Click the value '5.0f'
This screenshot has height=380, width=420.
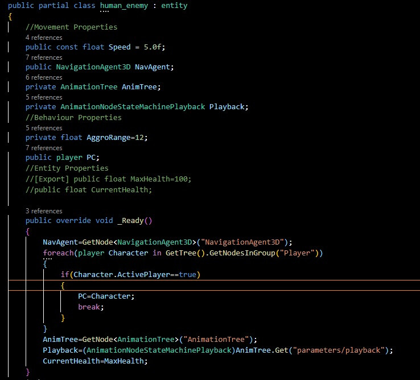153,47
